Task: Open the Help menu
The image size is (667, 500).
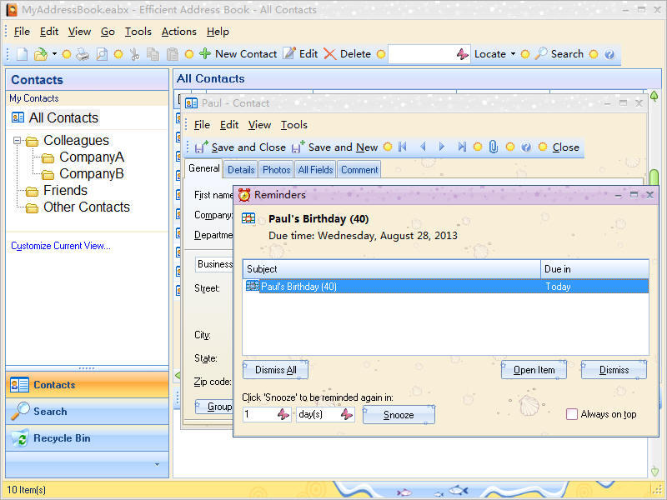Action: 218,32
